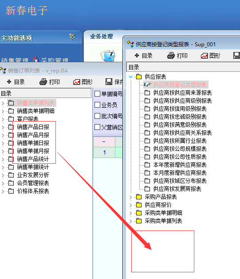This screenshot has height=279, width=240.
Task: Expand the 采购产品报表 node
Action: click(131, 197)
